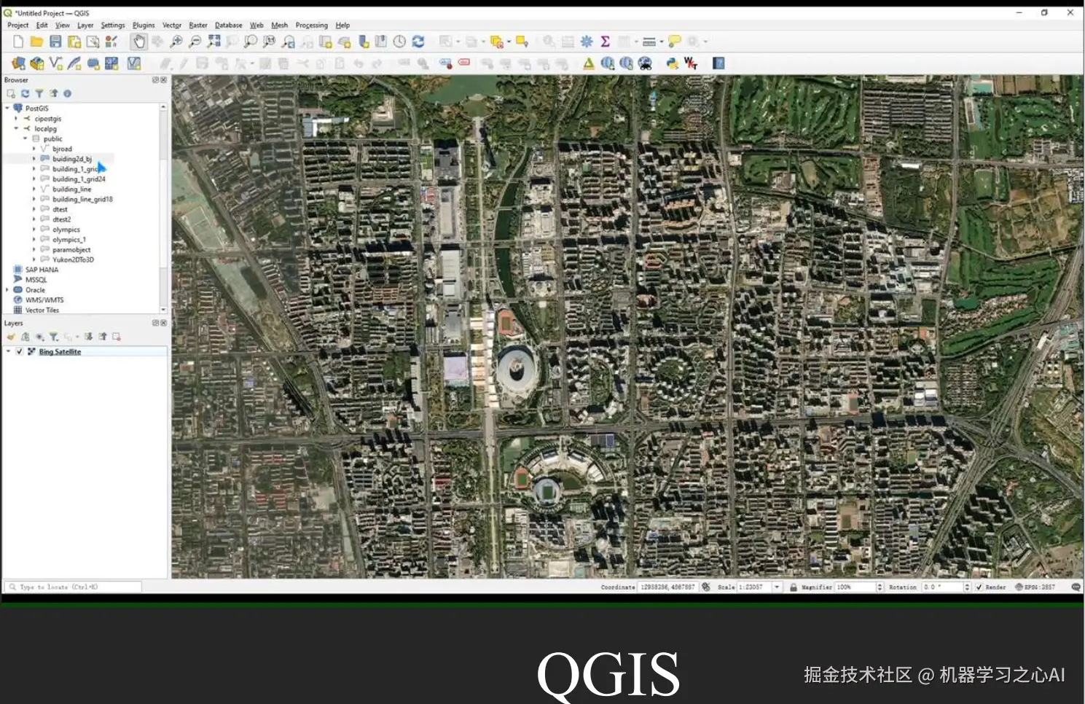Viewport: 1085px width, 704px height.
Task: Click the Browser panel vertical scrollbar
Action: pos(163,208)
